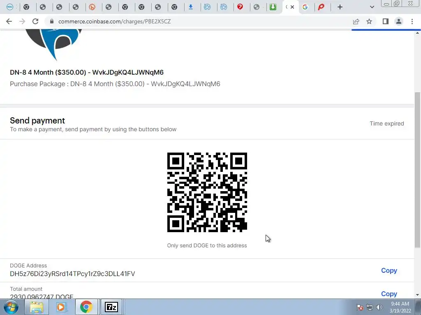Open Action Center flag tray icon
The image size is (421, 315).
click(x=360, y=307)
